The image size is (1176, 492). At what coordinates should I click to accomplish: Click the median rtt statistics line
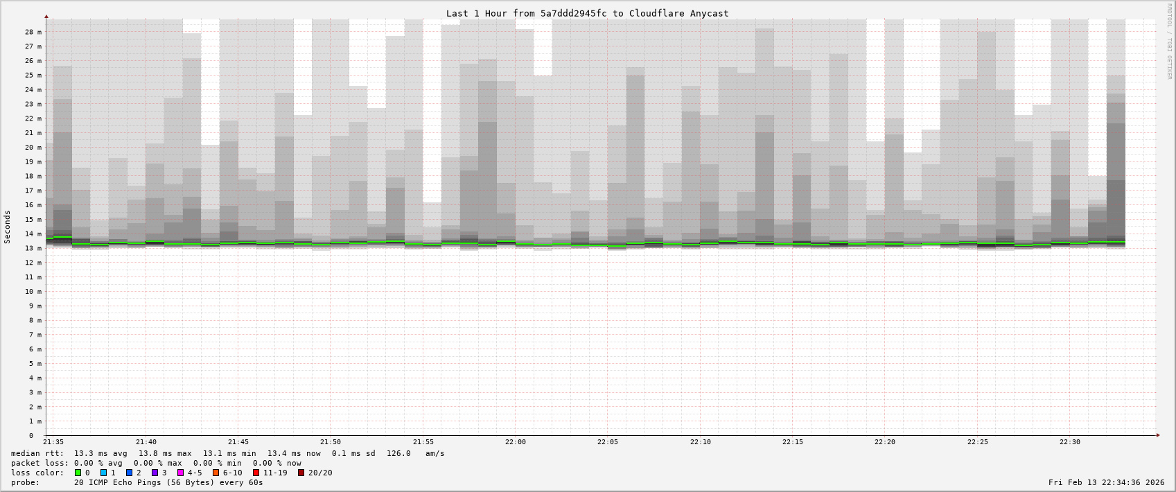click(227, 453)
